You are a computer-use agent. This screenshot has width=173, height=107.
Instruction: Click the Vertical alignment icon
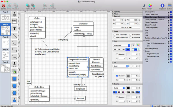pos(45,6)
